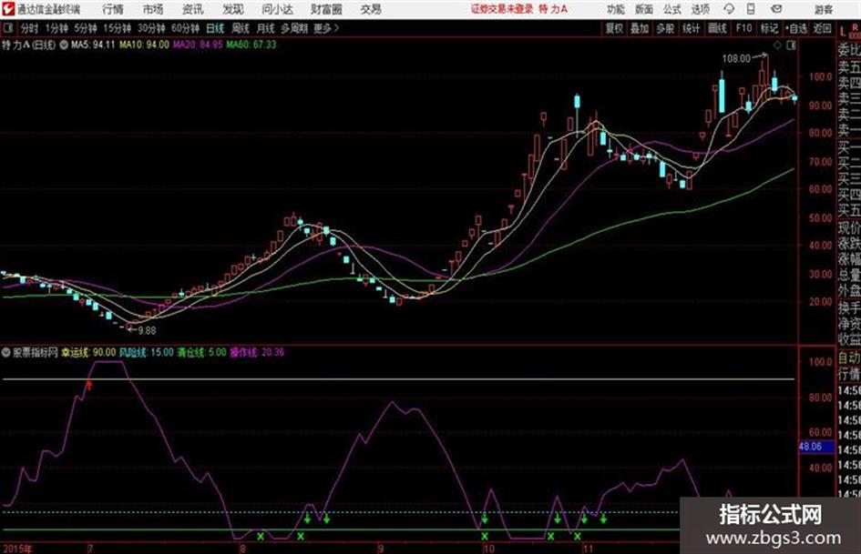
Task: Click the 2015年 date axis label
Action: (x=17, y=549)
